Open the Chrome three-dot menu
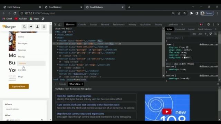This screenshot has width=221, height=124. pyautogui.click(x=217, y=13)
